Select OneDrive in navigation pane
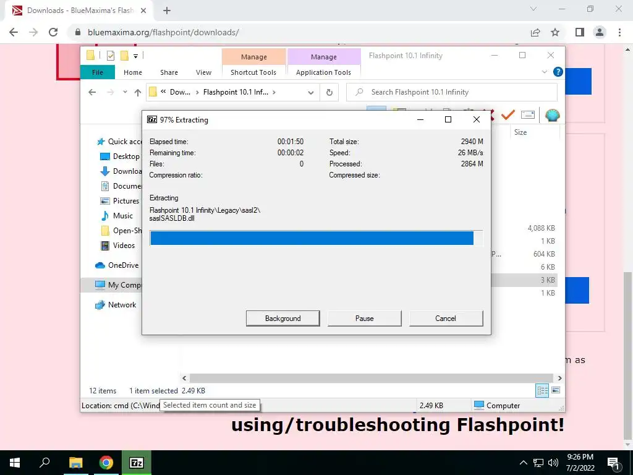This screenshot has height=475, width=633. (117, 265)
